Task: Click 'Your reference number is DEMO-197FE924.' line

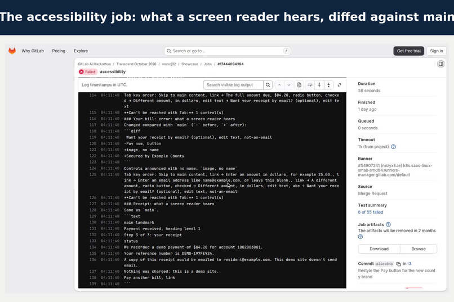Action: click(x=169, y=254)
